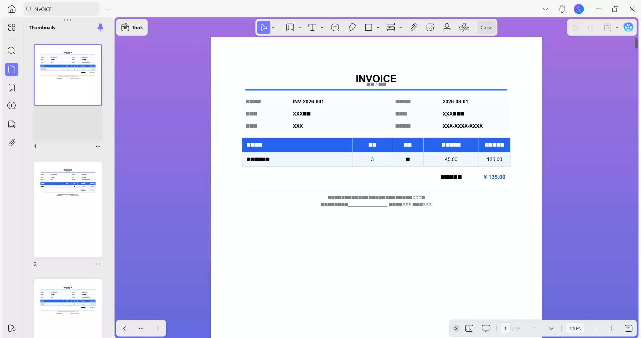Screen dimensions: 641x338
Task: Attach a file with the paperclip tool
Action: 414,27
